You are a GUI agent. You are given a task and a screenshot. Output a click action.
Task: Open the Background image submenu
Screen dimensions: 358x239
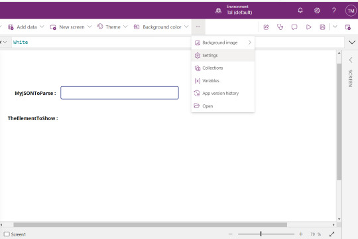click(223, 42)
